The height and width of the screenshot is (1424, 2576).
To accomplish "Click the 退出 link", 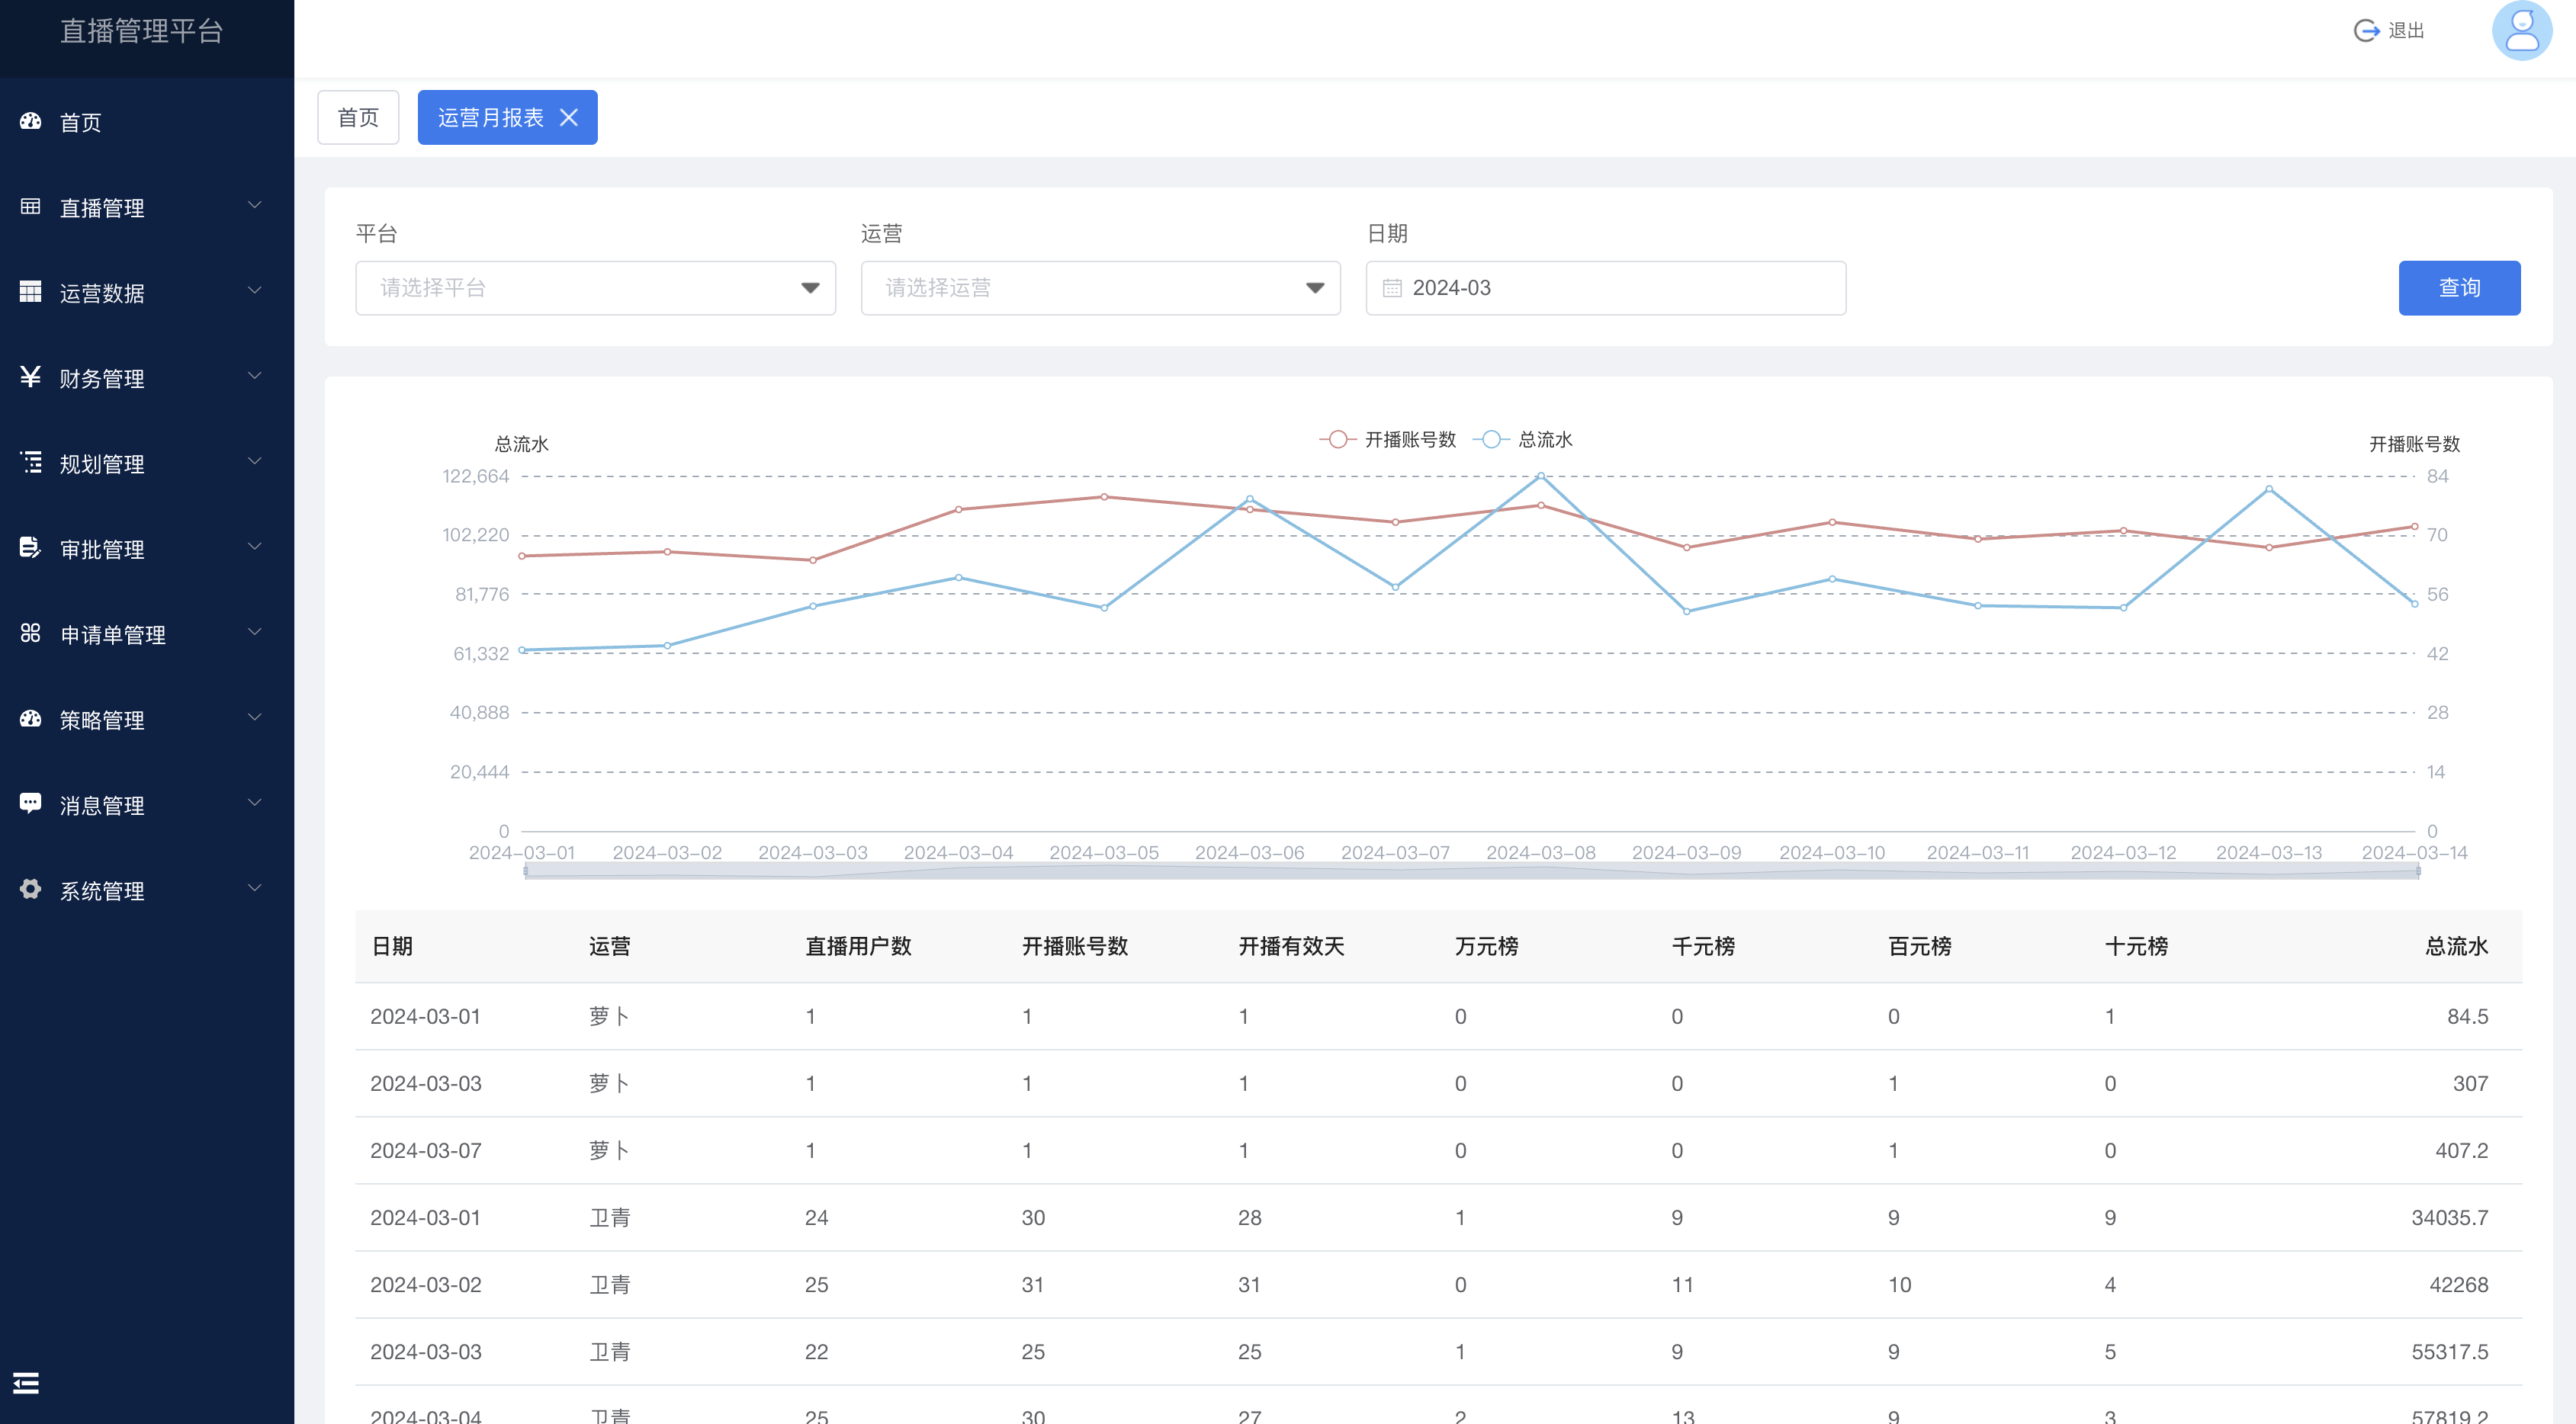I will point(2406,31).
